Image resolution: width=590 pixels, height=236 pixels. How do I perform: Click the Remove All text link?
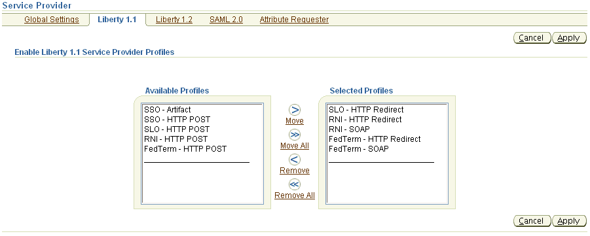pos(295,195)
